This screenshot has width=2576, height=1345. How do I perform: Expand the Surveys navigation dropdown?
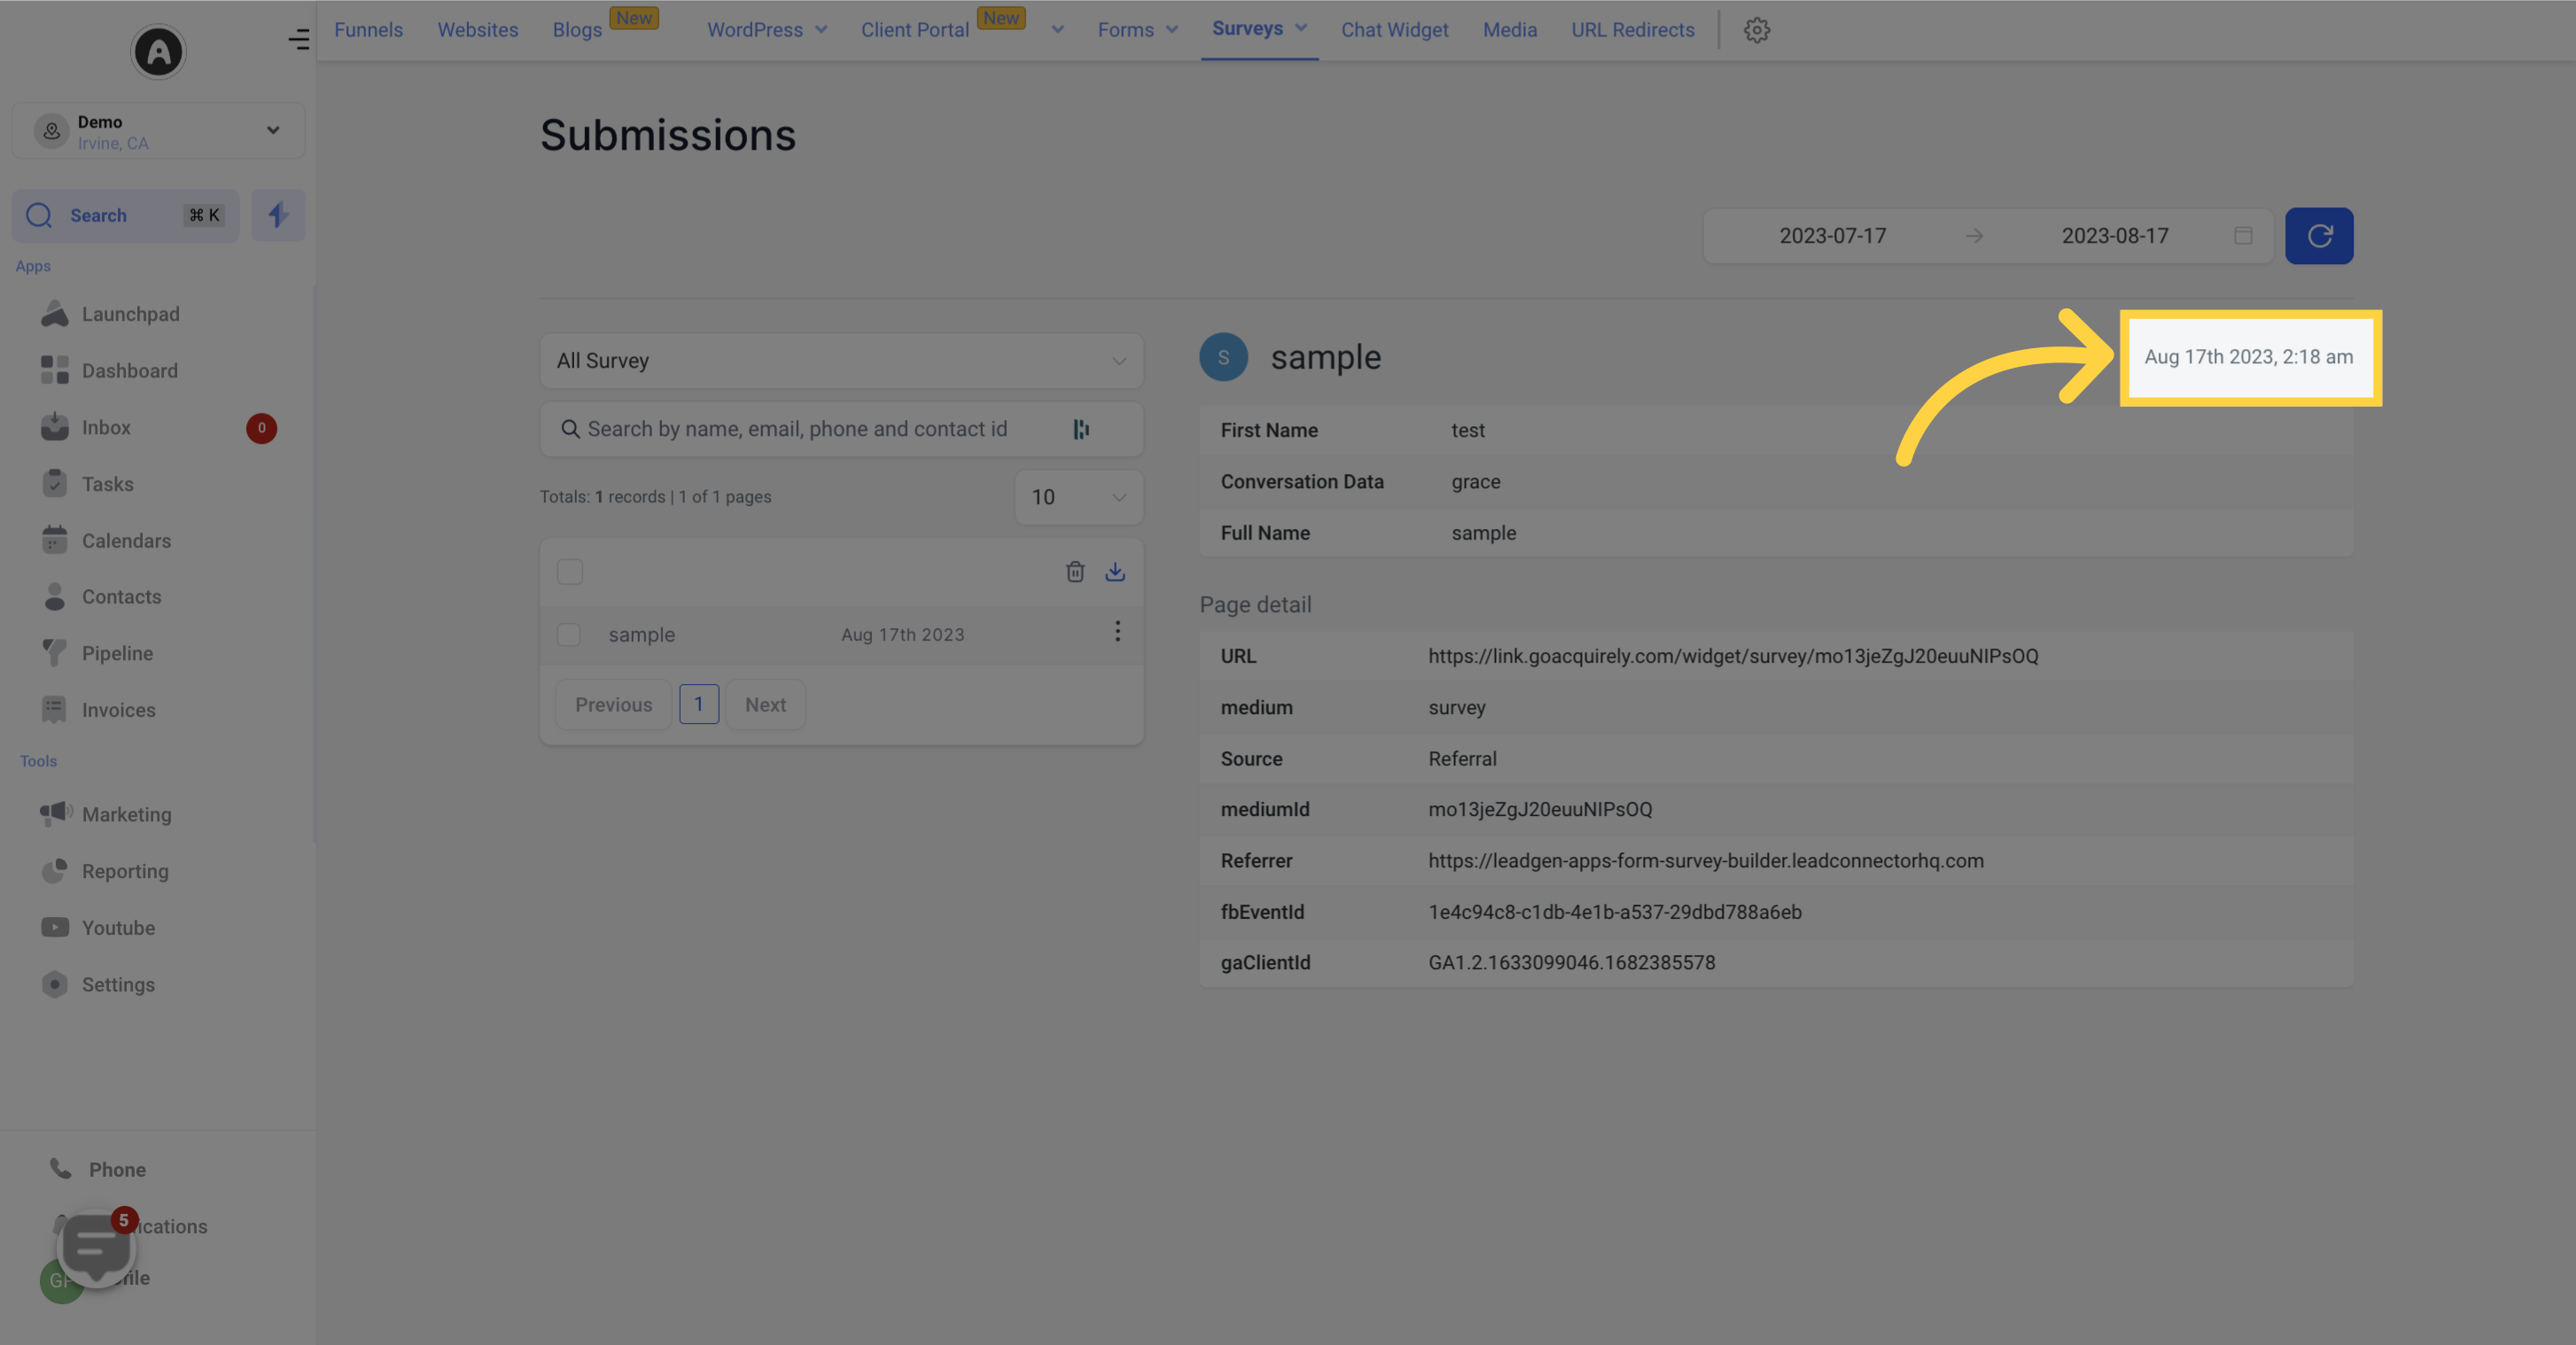point(1302,29)
